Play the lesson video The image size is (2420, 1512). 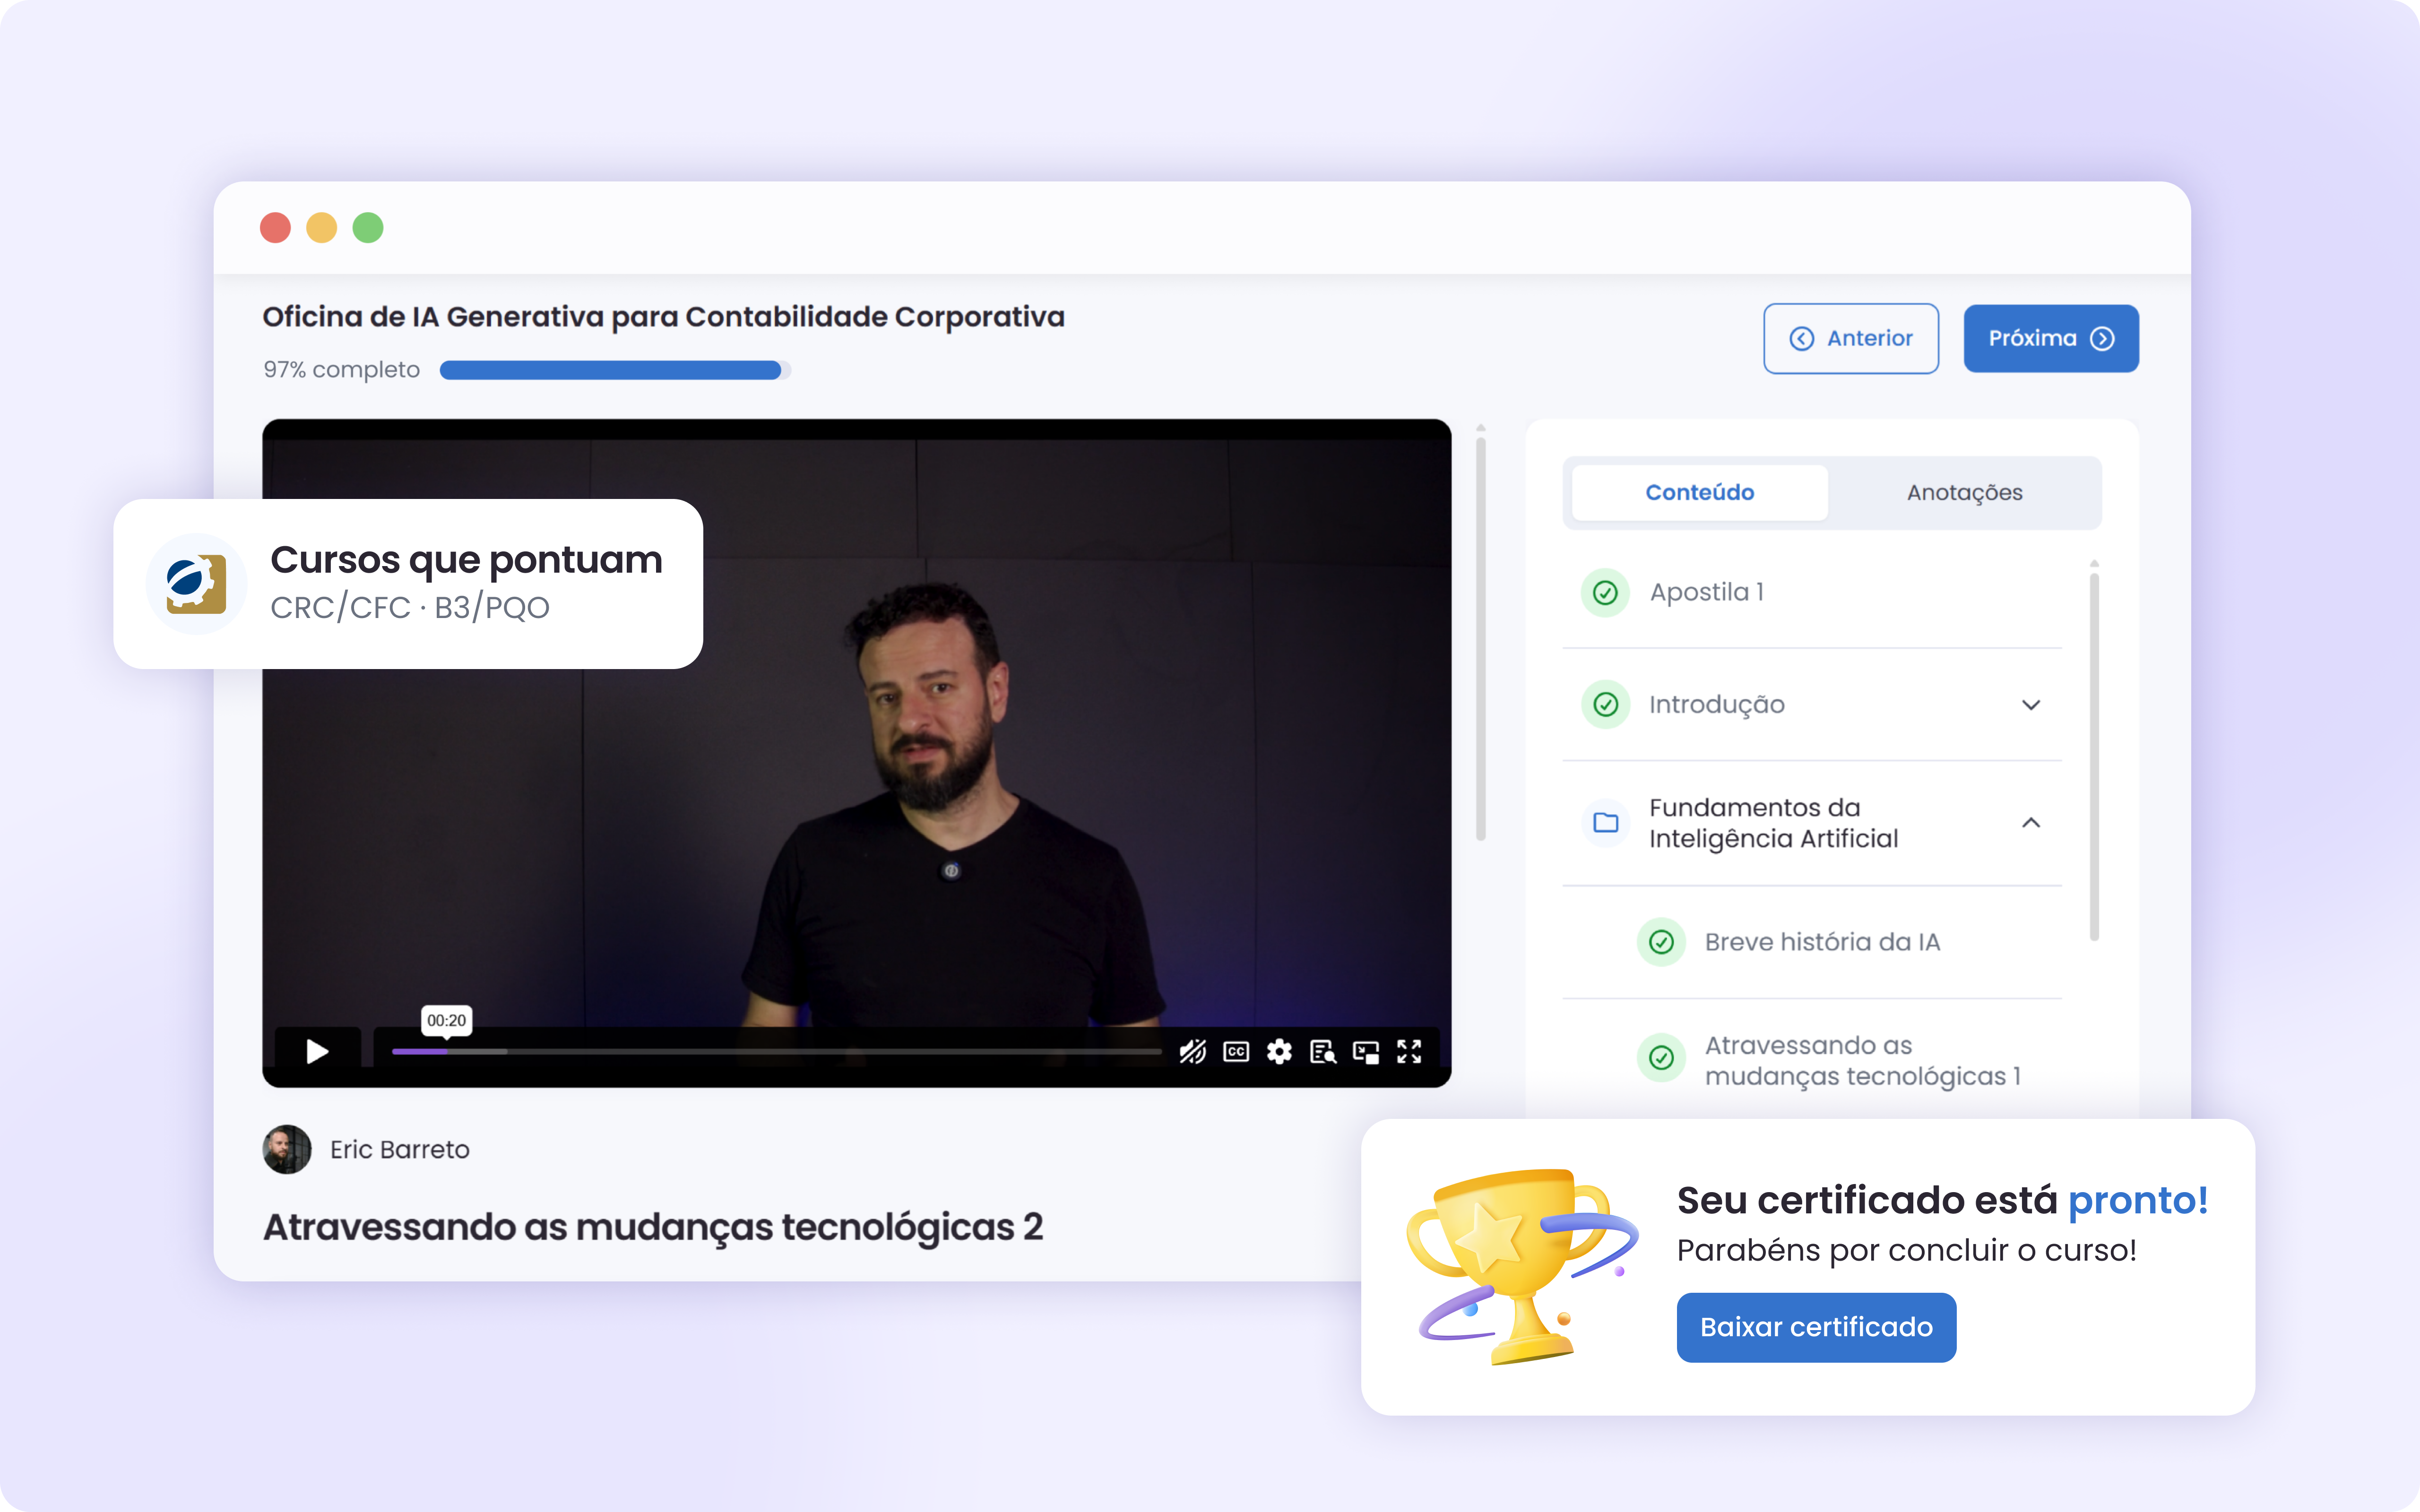[317, 1051]
